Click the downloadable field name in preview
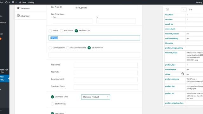 point(171,70)
